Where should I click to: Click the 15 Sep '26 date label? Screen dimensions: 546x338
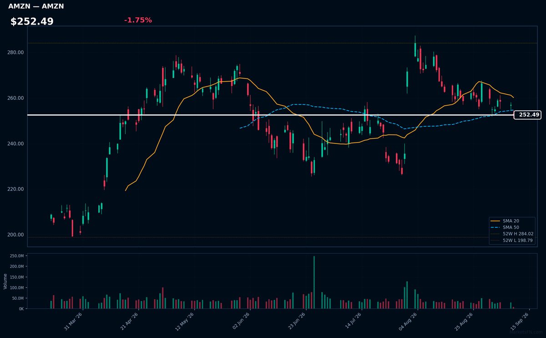tap(520, 321)
